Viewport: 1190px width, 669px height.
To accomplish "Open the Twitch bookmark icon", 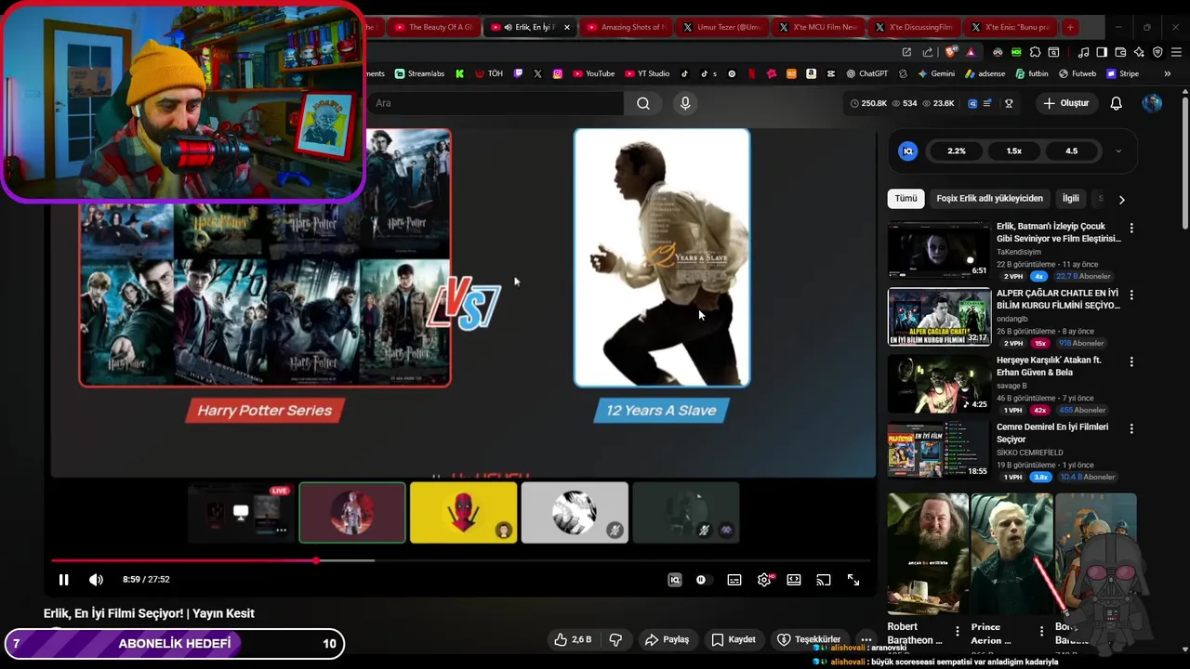I will click(x=518, y=73).
